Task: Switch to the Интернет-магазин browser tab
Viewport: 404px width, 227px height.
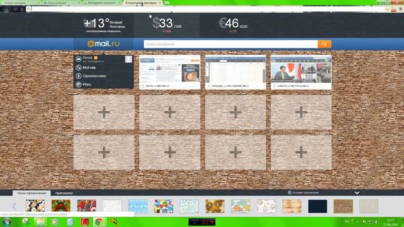Action: [x=102, y=3]
